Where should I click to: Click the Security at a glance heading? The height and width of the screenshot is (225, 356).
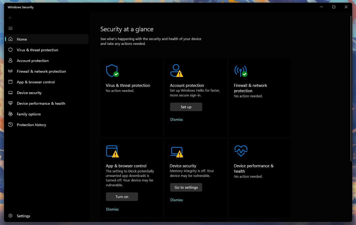tap(127, 29)
